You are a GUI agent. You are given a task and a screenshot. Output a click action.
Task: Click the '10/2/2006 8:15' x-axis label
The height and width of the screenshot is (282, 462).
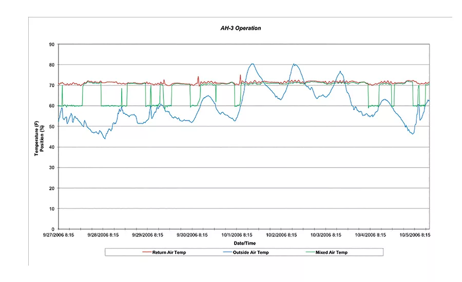point(281,235)
